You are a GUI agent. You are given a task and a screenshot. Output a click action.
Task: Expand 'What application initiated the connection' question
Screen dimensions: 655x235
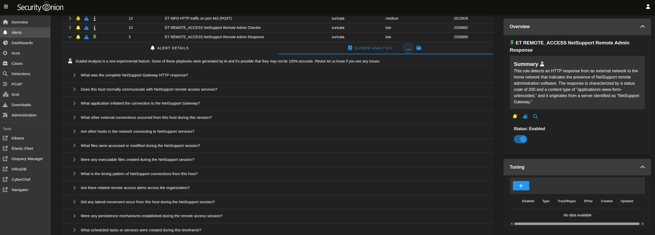(277, 103)
